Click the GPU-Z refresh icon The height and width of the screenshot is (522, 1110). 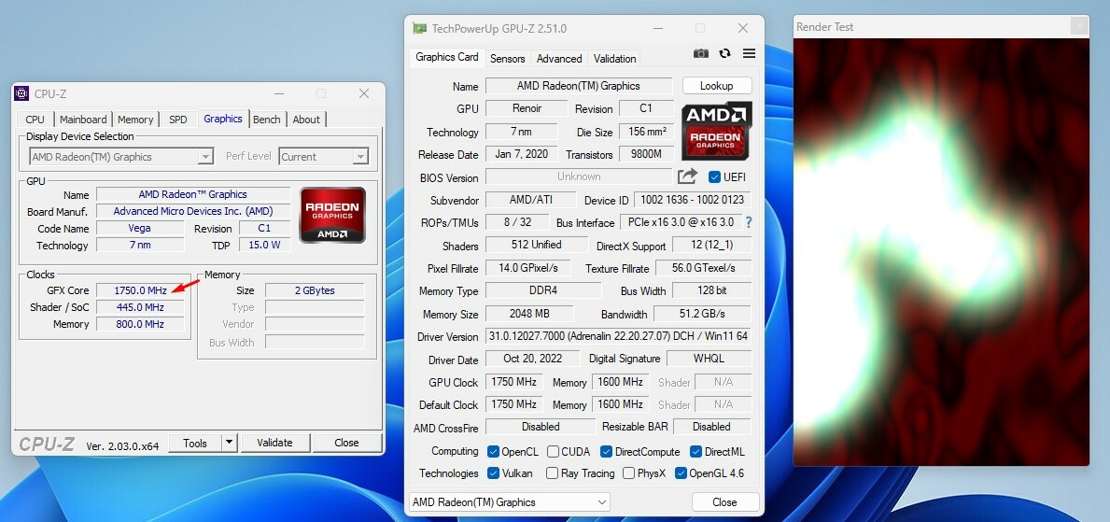click(724, 54)
